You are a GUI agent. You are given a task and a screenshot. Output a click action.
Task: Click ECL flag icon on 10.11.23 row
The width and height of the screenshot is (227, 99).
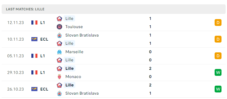click(x=34, y=39)
